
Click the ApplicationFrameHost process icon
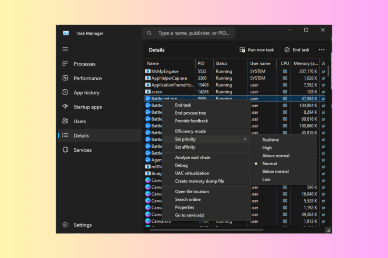click(x=148, y=85)
